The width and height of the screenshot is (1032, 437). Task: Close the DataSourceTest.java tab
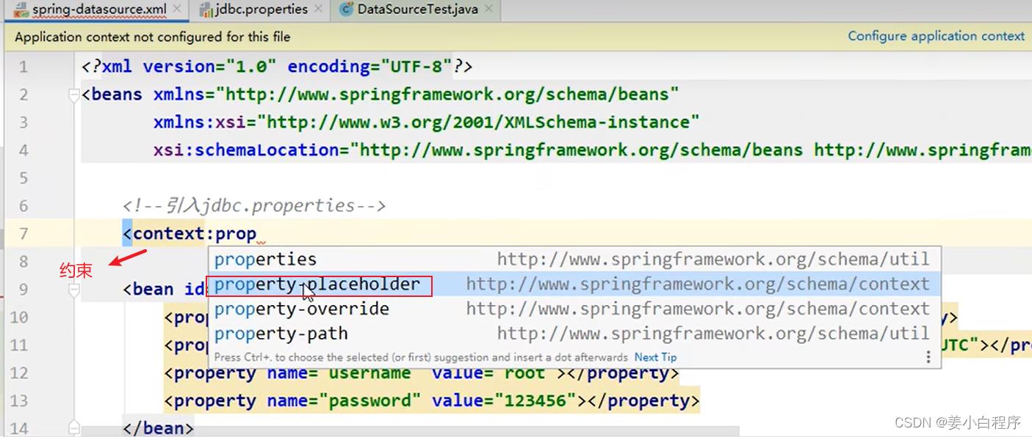click(x=488, y=10)
